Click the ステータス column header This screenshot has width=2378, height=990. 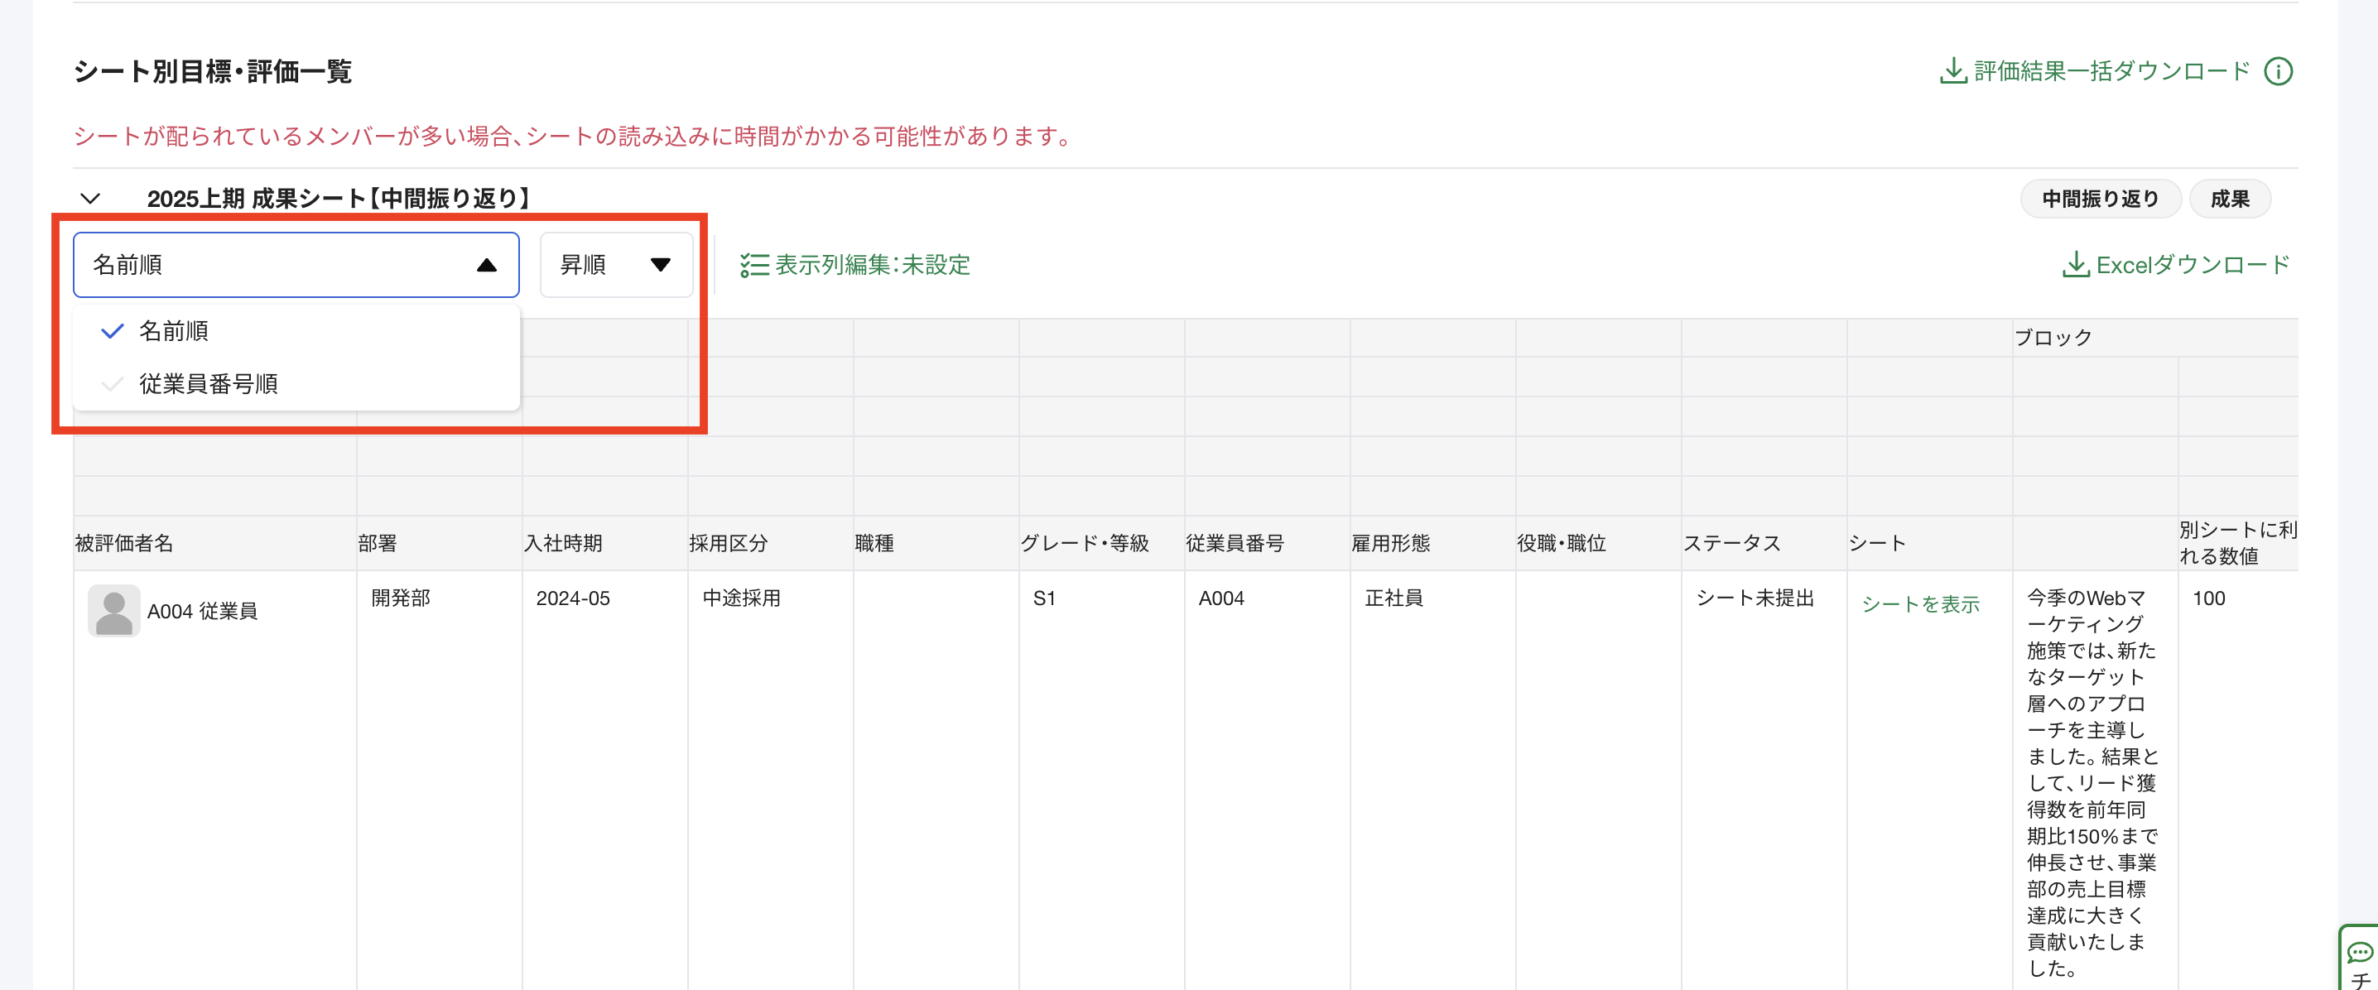pyautogui.click(x=1735, y=542)
